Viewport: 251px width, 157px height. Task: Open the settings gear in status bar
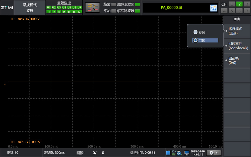click(214, 153)
